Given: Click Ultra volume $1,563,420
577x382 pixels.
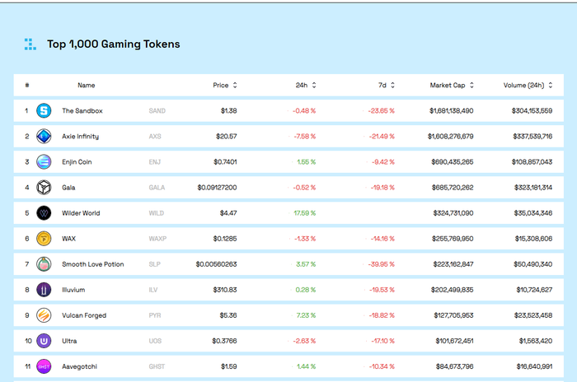Looking at the screenshot, I should coord(536,341).
